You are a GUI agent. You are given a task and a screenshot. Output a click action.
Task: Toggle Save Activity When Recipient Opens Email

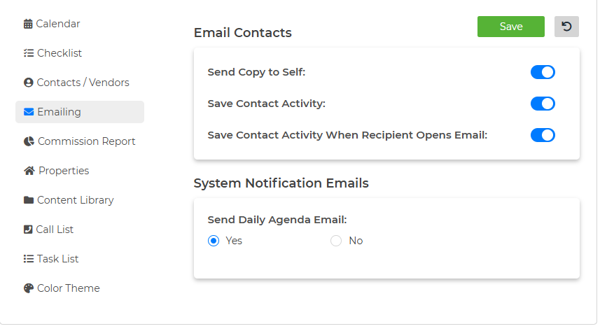(543, 135)
